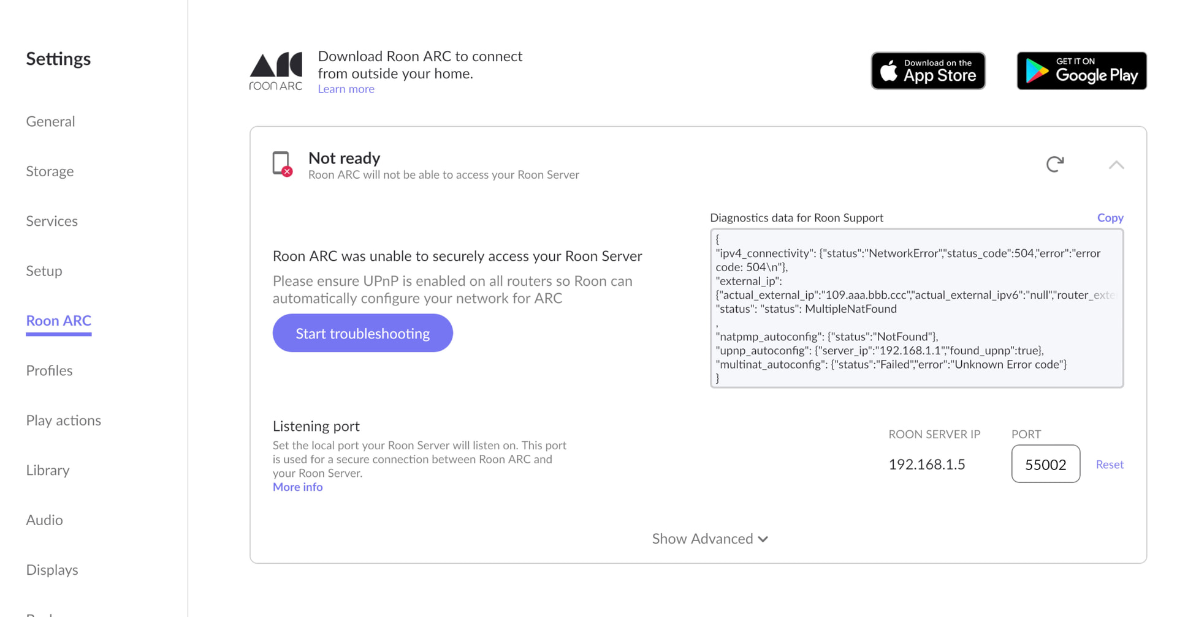This screenshot has height=617, width=1177.
Task: Open General settings
Action: coord(50,121)
